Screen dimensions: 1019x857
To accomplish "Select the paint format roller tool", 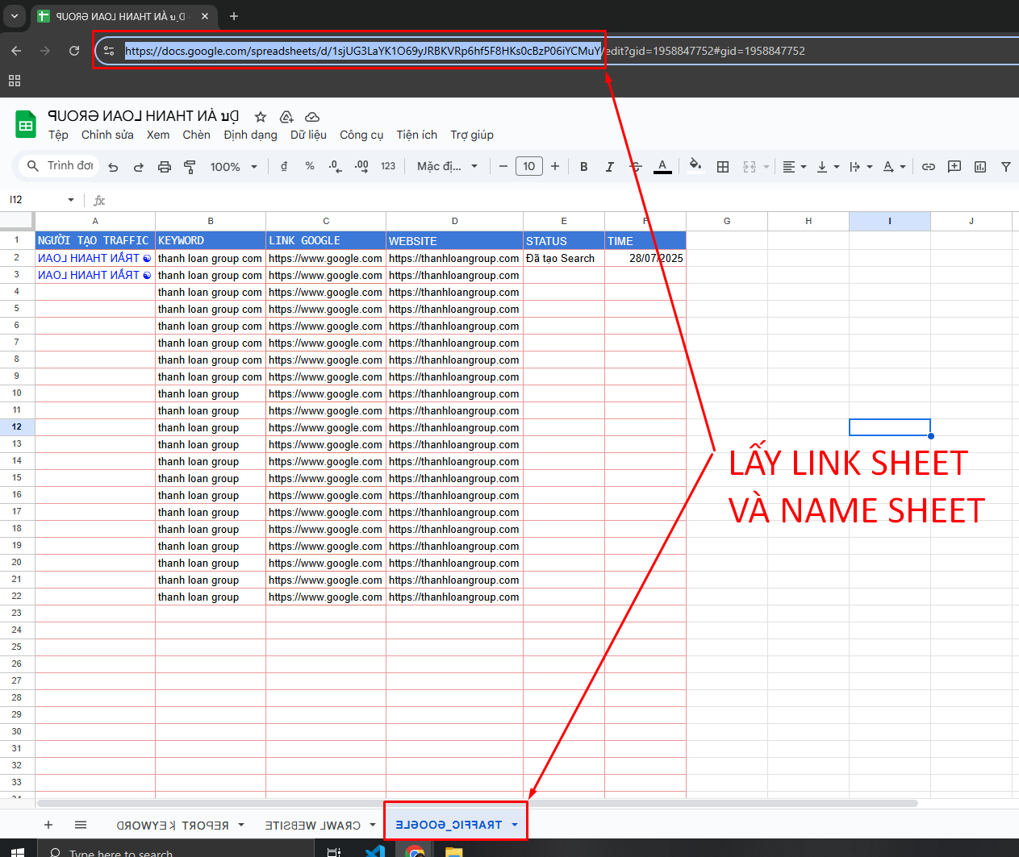I will (x=190, y=167).
